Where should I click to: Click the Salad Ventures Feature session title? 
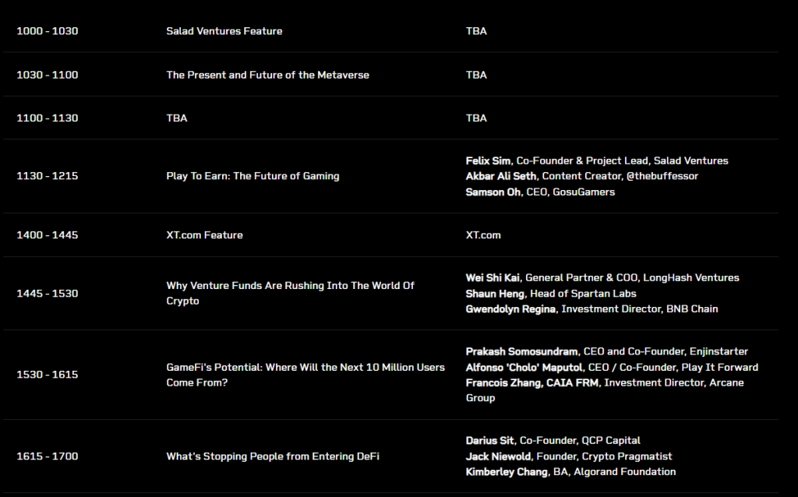pyautogui.click(x=224, y=31)
